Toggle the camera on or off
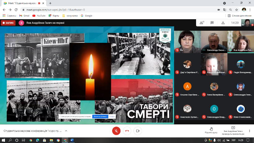 coord(138,131)
